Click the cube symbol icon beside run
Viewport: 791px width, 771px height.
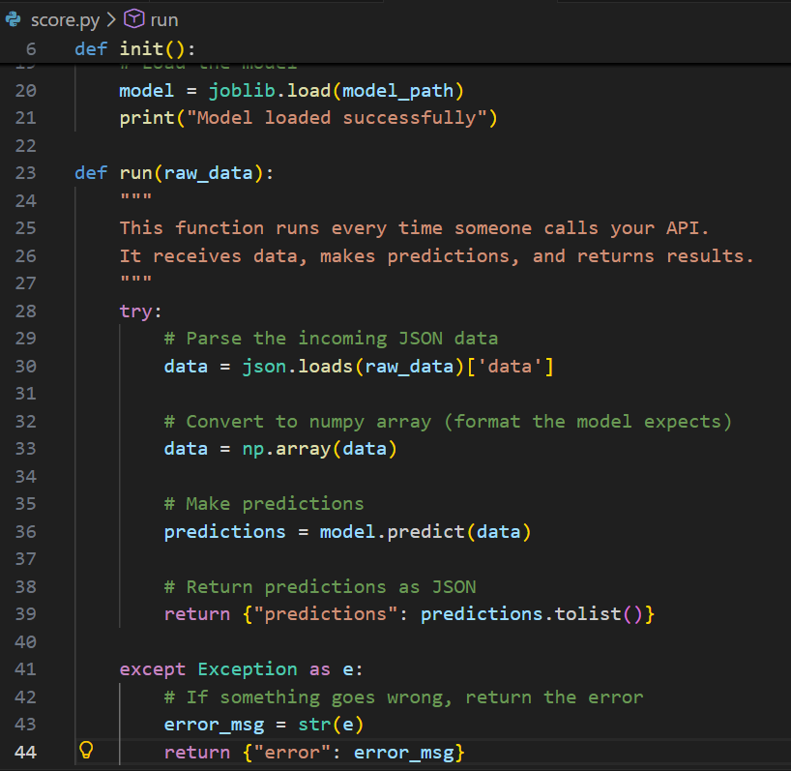(x=135, y=19)
